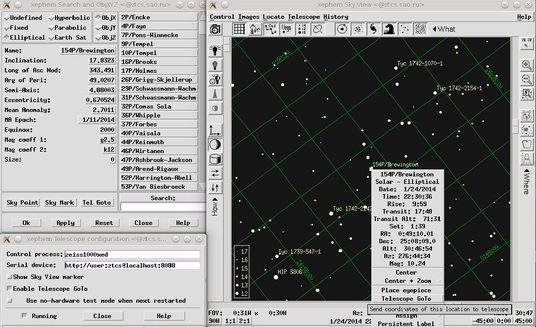Collapse the What toolbar arrow

pyautogui.click(x=434, y=29)
